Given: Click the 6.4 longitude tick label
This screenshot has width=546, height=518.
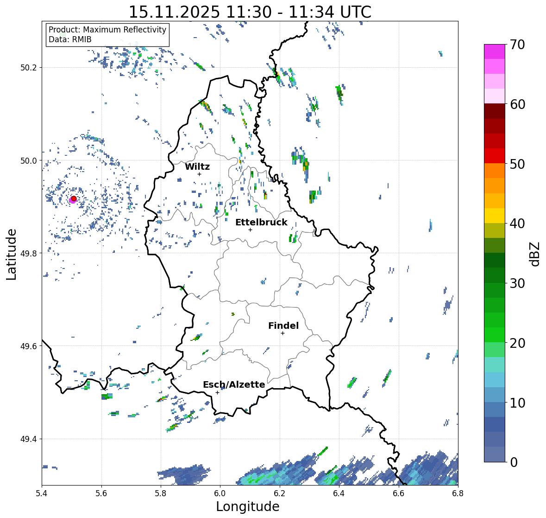Looking at the screenshot, I should coord(339,493).
